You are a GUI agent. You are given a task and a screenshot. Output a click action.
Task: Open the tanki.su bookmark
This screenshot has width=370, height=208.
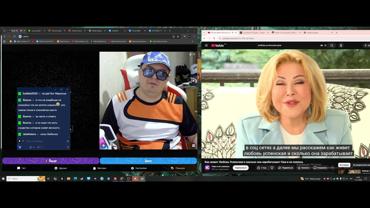tap(79, 41)
